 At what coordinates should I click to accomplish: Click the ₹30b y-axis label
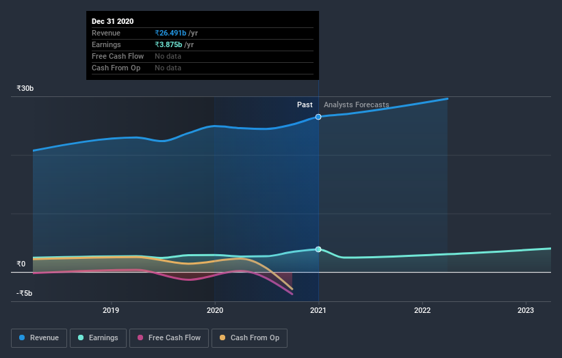click(25, 88)
